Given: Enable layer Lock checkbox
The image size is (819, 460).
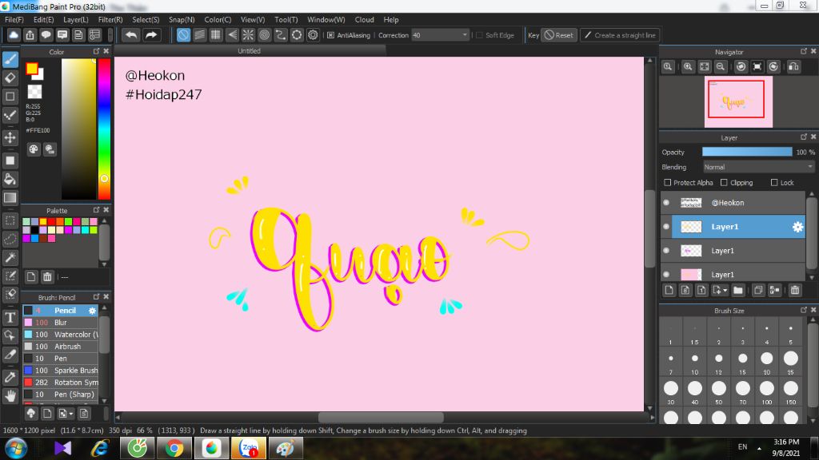Looking at the screenshot, I should [774, 183].
